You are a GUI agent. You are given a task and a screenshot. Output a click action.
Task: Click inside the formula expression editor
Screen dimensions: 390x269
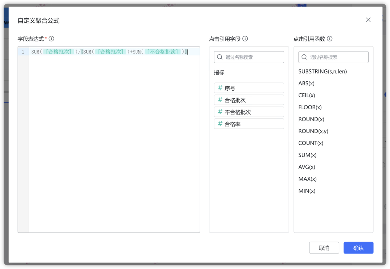(114, 144)
